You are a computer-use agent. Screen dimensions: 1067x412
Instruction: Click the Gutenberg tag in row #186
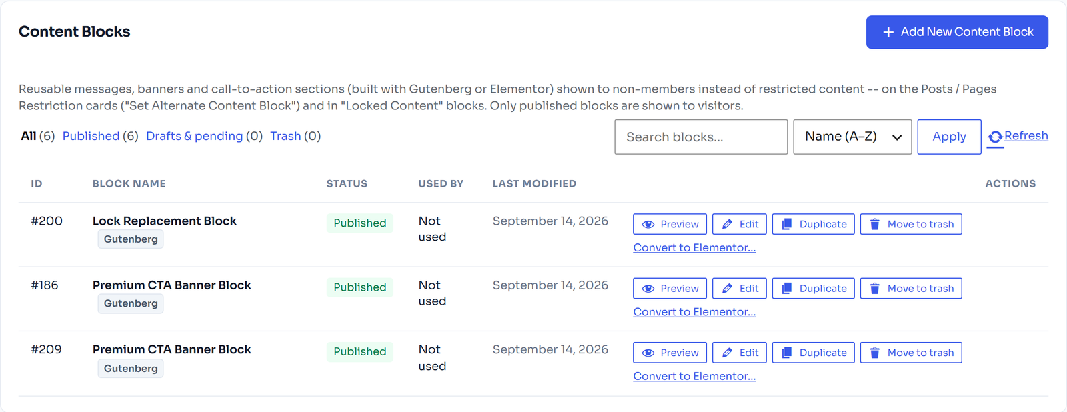pyautogui.click(x=131, y=303)
